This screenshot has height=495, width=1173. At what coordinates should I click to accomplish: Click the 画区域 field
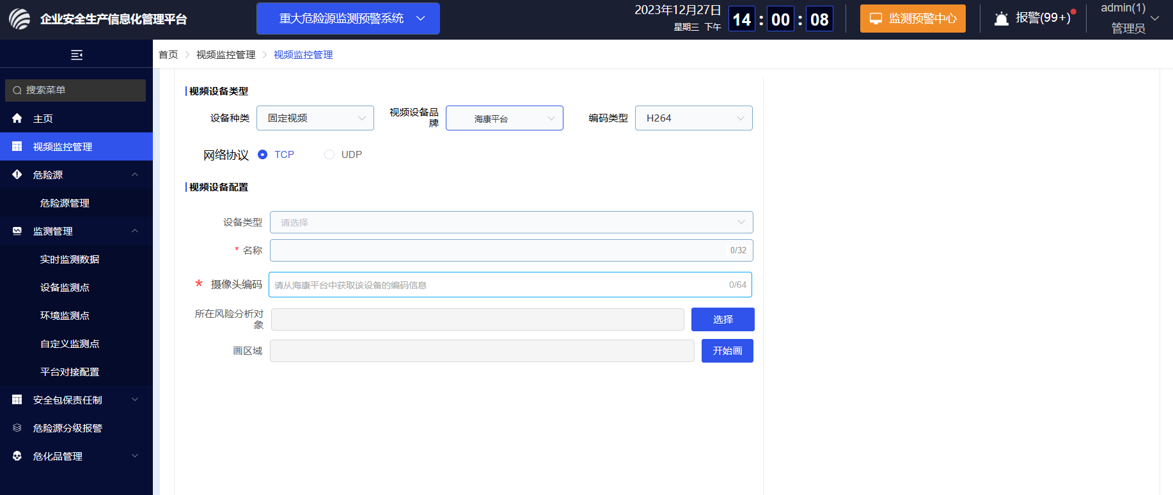tap(482, 350)
